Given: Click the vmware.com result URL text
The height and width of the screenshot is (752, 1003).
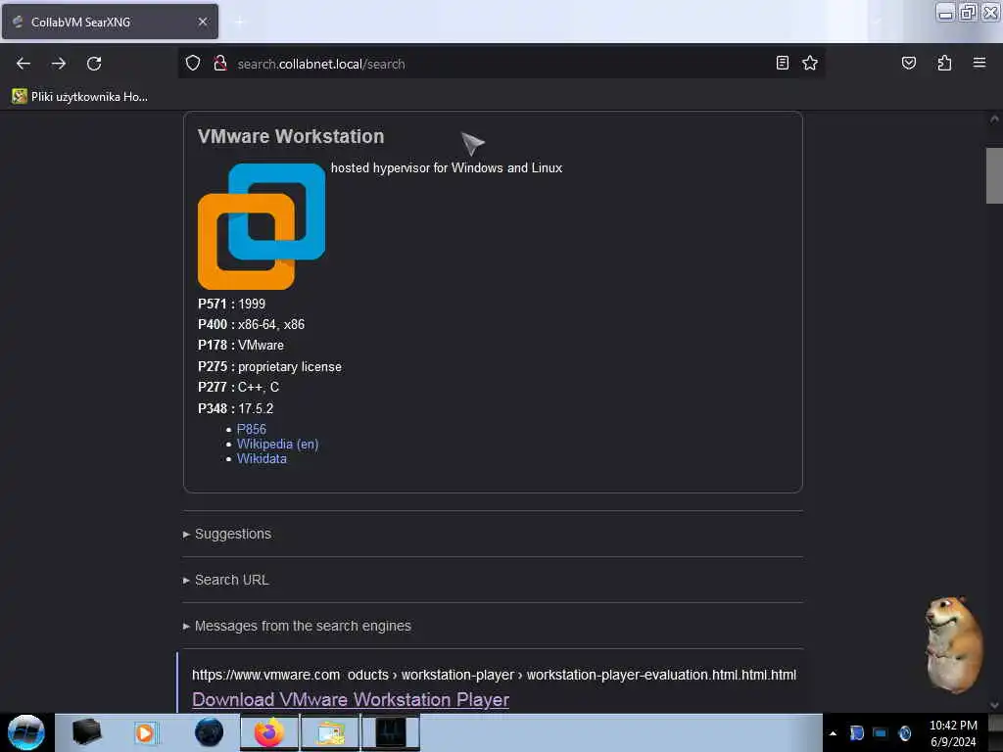Looking at the screenshot, I should (x=494, y=675).
